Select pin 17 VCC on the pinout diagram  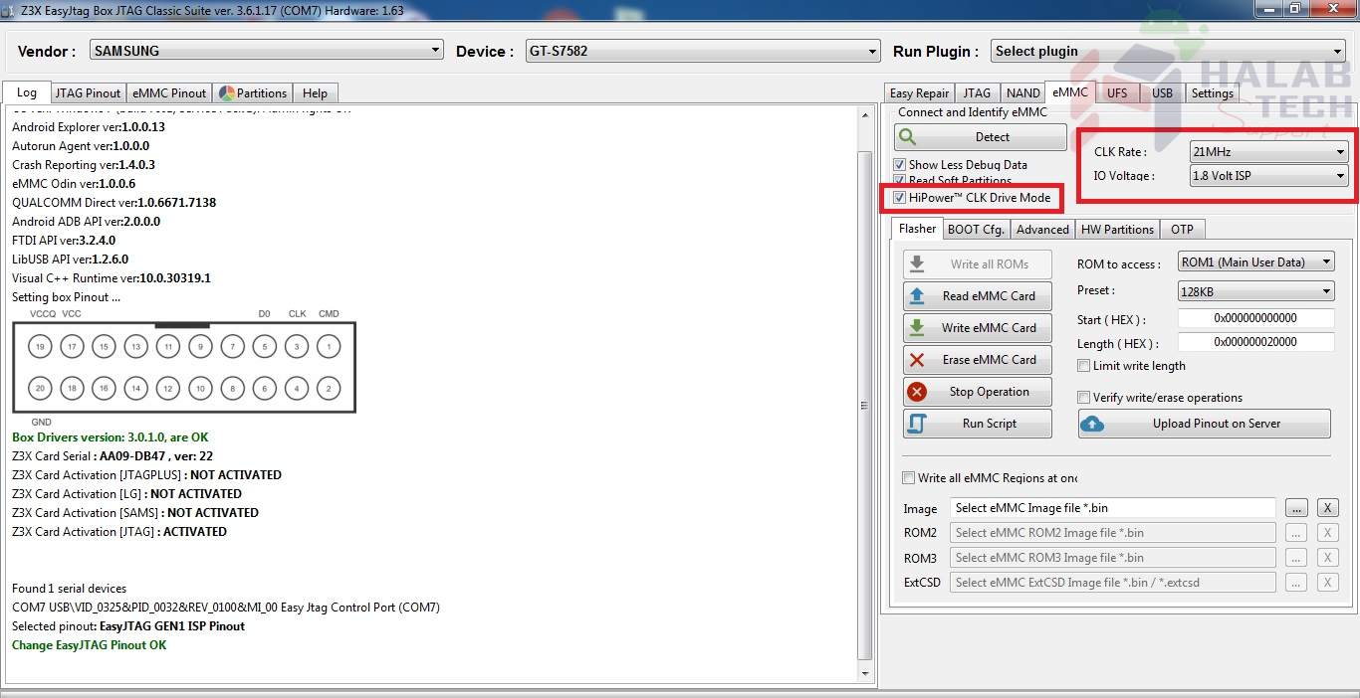tap(72, 347)
